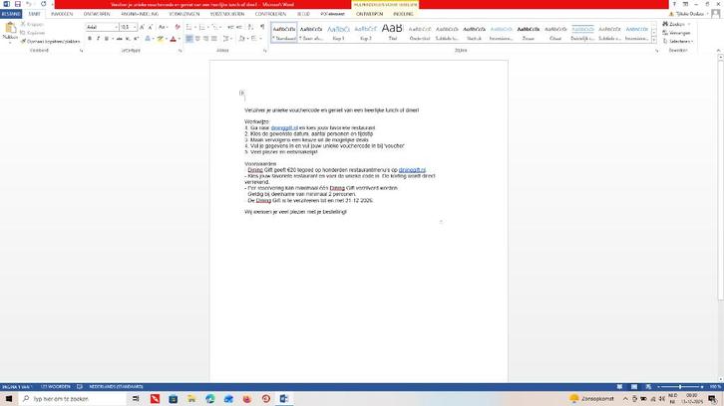Toggle italic formatting
Screen dimensions: 724x406
98,39
